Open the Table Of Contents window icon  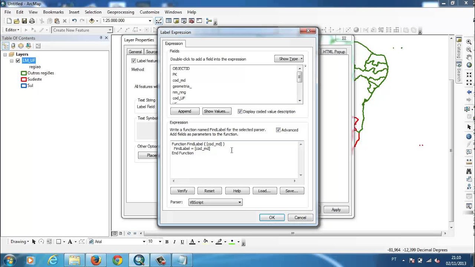click(168, 21)
